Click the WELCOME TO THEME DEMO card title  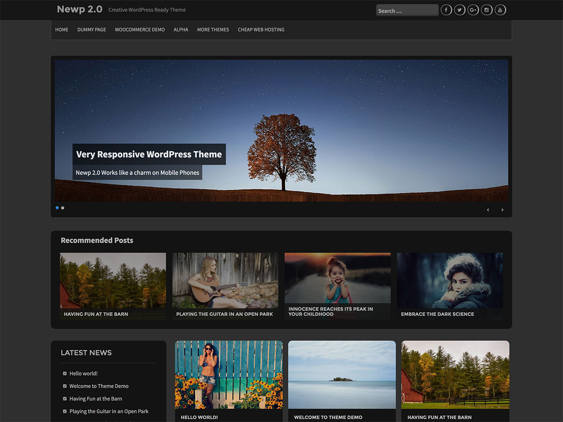click(328, 417)
